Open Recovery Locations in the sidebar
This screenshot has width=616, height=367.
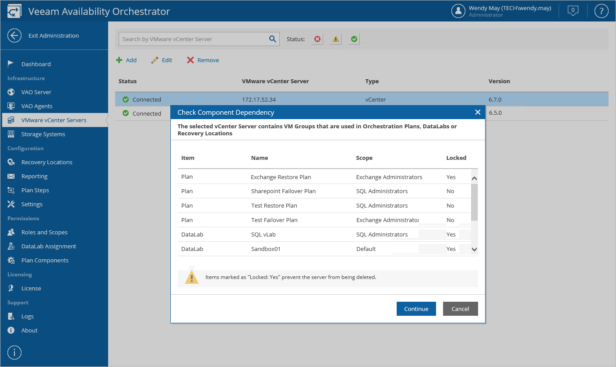(46, 162)
